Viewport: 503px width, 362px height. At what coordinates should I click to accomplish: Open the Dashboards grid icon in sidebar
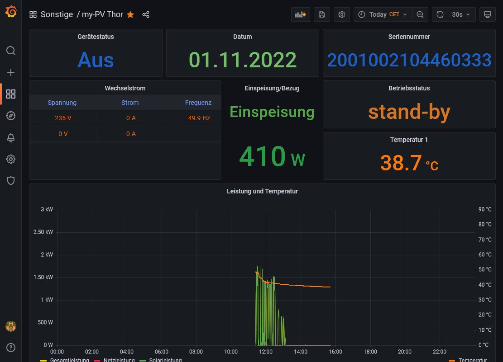11,94
